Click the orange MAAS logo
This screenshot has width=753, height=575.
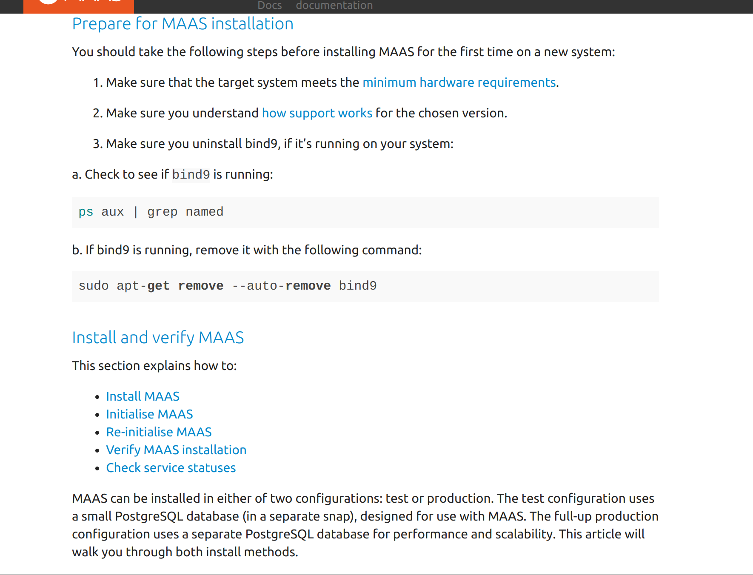point(78,5)
